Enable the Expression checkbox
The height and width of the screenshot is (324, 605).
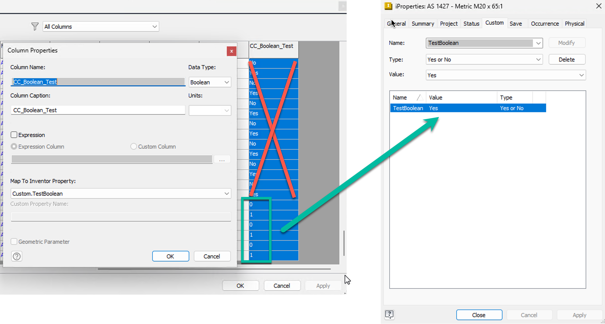[14, 135]
